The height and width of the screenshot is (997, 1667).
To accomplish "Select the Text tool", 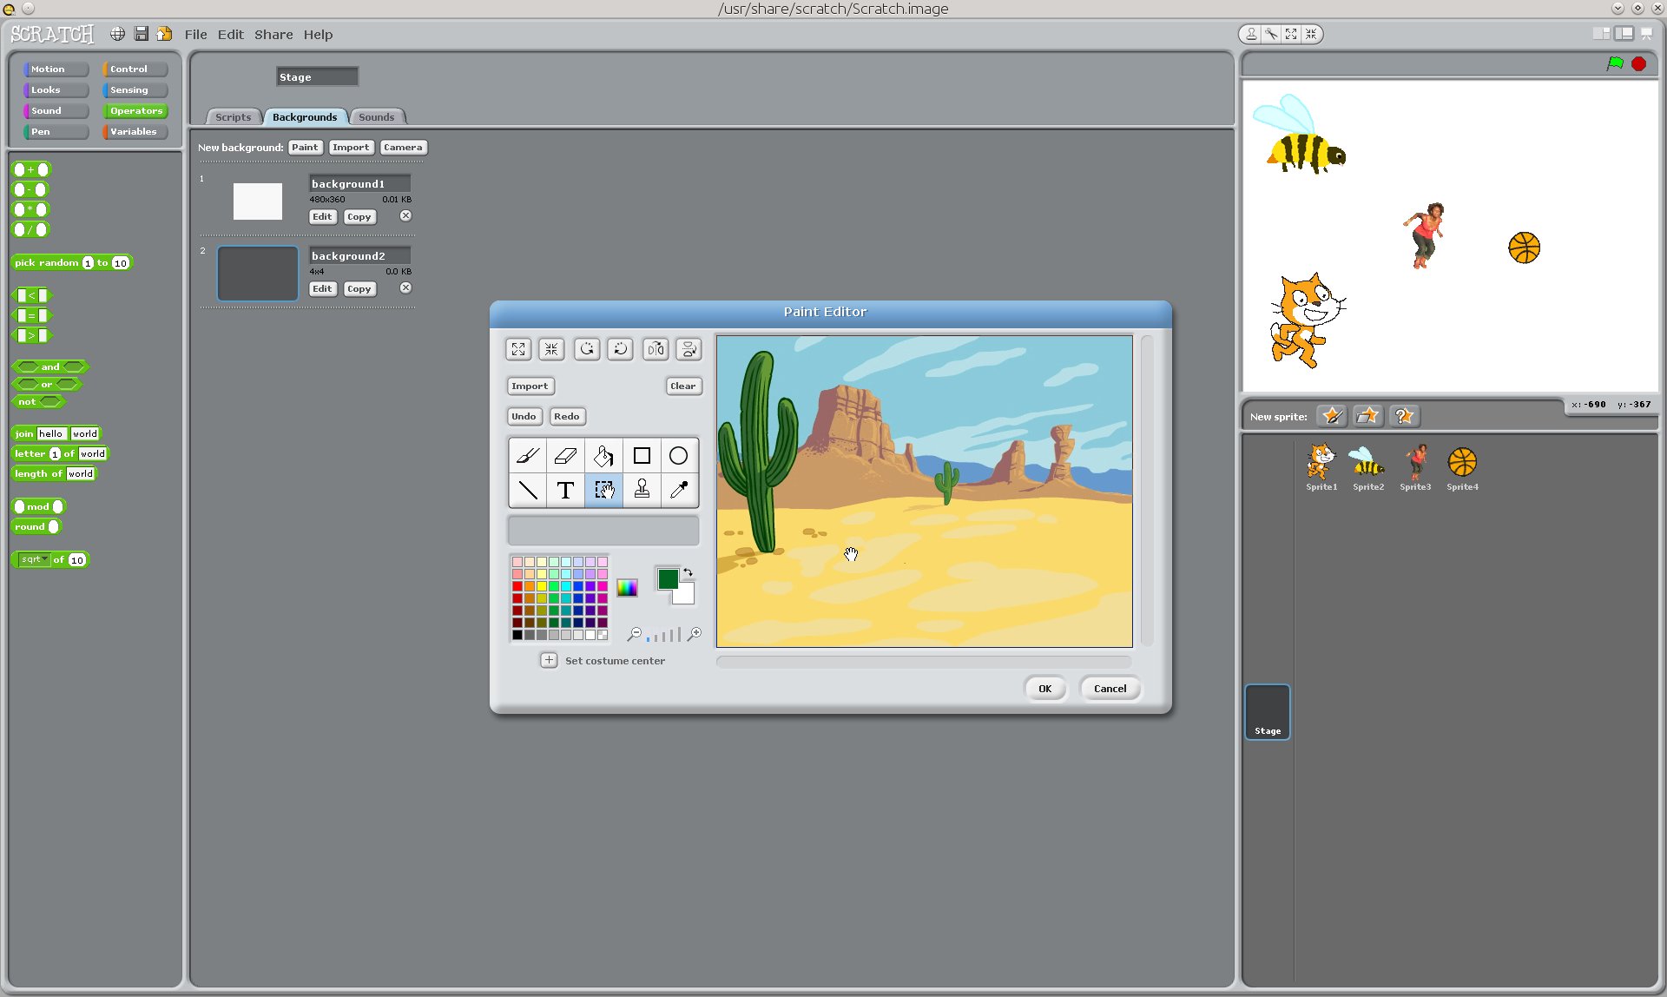I will coord(565,491).
